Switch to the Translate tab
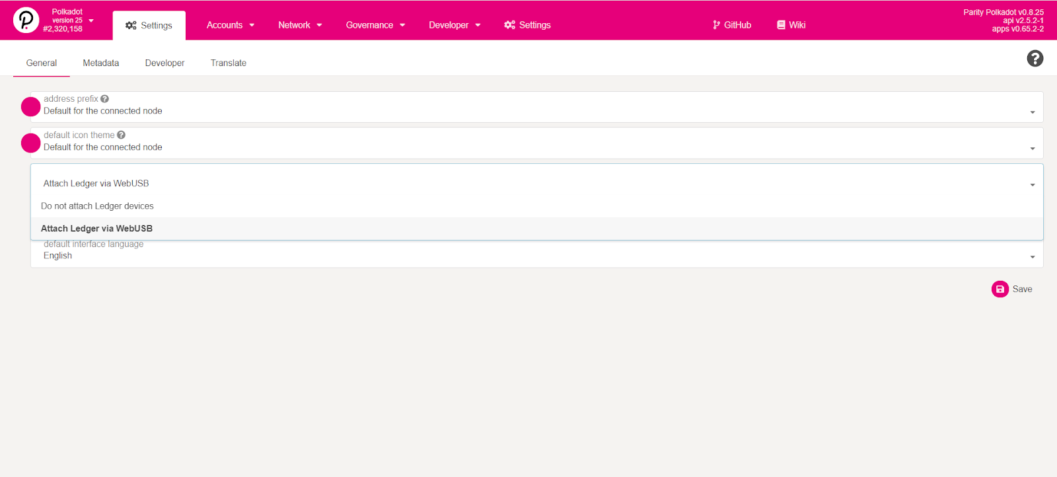 click(x=229, y=63)
